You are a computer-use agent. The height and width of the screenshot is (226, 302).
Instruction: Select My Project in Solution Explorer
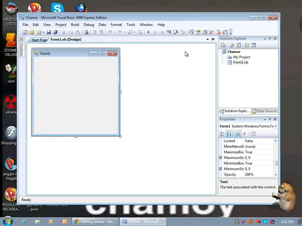[242, 57]
